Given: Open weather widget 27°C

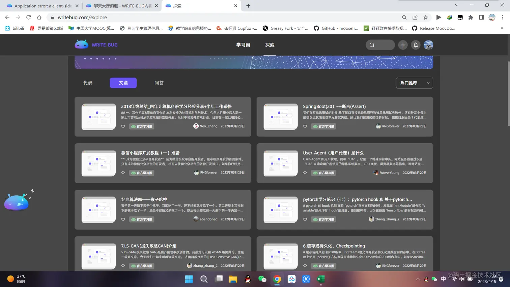Looking at the screenshot, I should 17,279.
